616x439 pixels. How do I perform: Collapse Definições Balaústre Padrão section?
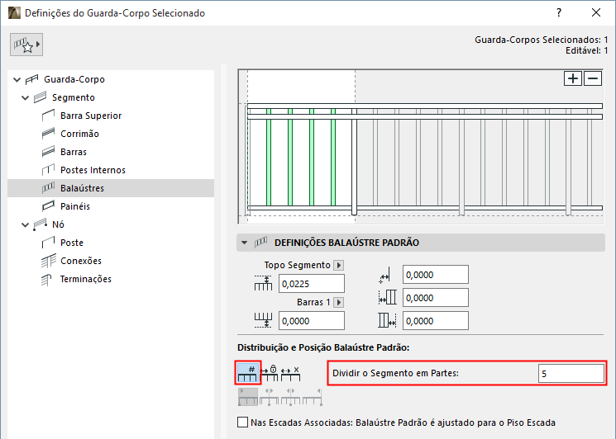coord(245,243)
